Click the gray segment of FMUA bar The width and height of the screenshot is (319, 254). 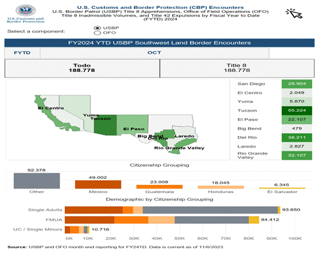[212, 220]
